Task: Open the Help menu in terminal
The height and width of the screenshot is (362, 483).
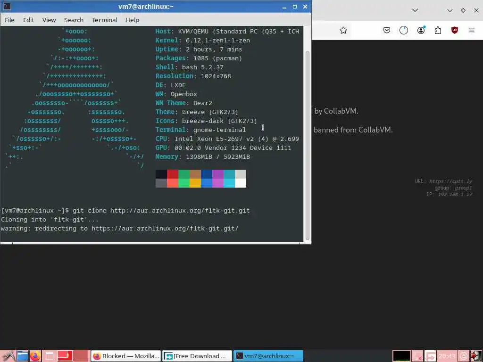Action: tap(132, 20)
